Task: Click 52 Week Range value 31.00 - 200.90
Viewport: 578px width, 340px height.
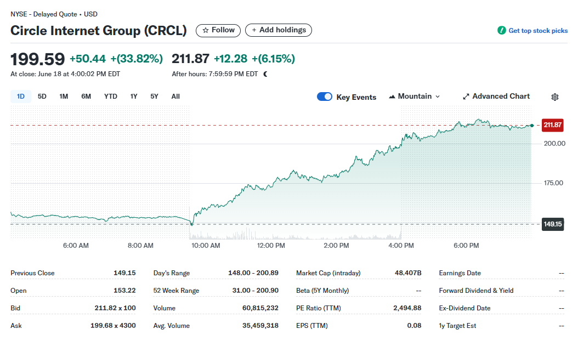Action: [256, 291]
